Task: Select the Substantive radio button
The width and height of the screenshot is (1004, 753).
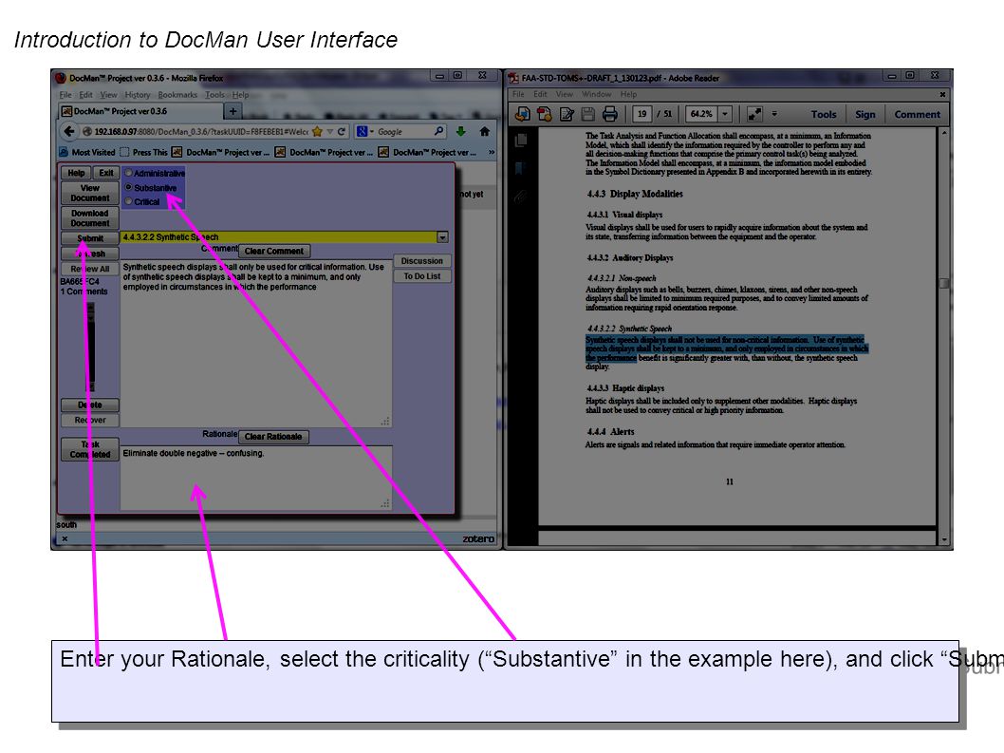Action: coord(129,187)
